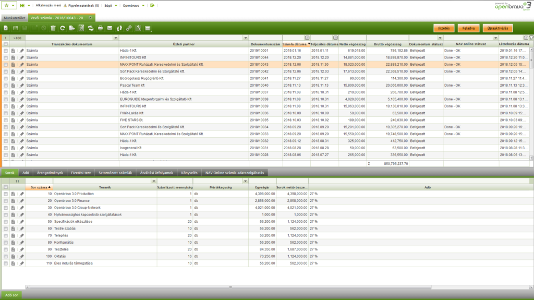Click pencil icon for Oktatás line
The height and width of the screenshot is (300, 534).
click(21, 256)
